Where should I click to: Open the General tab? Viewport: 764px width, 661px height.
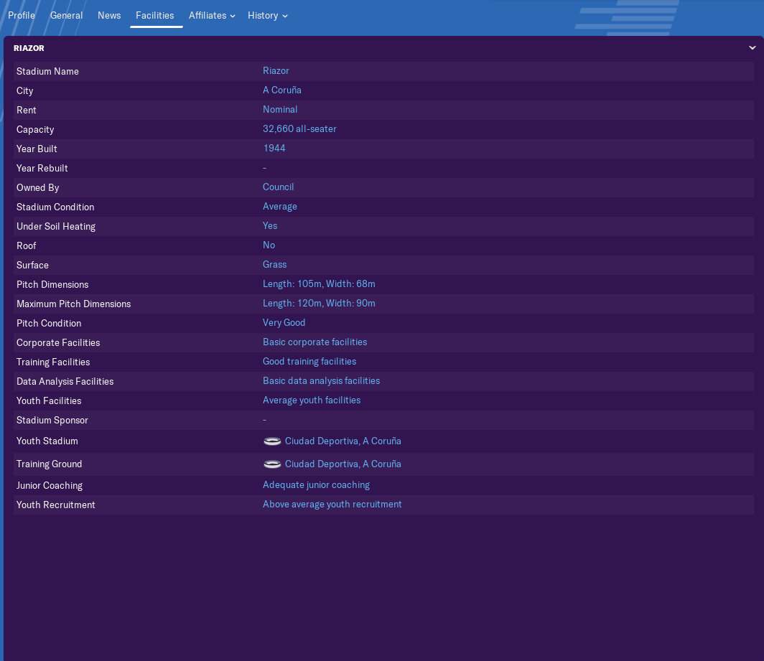66,16
